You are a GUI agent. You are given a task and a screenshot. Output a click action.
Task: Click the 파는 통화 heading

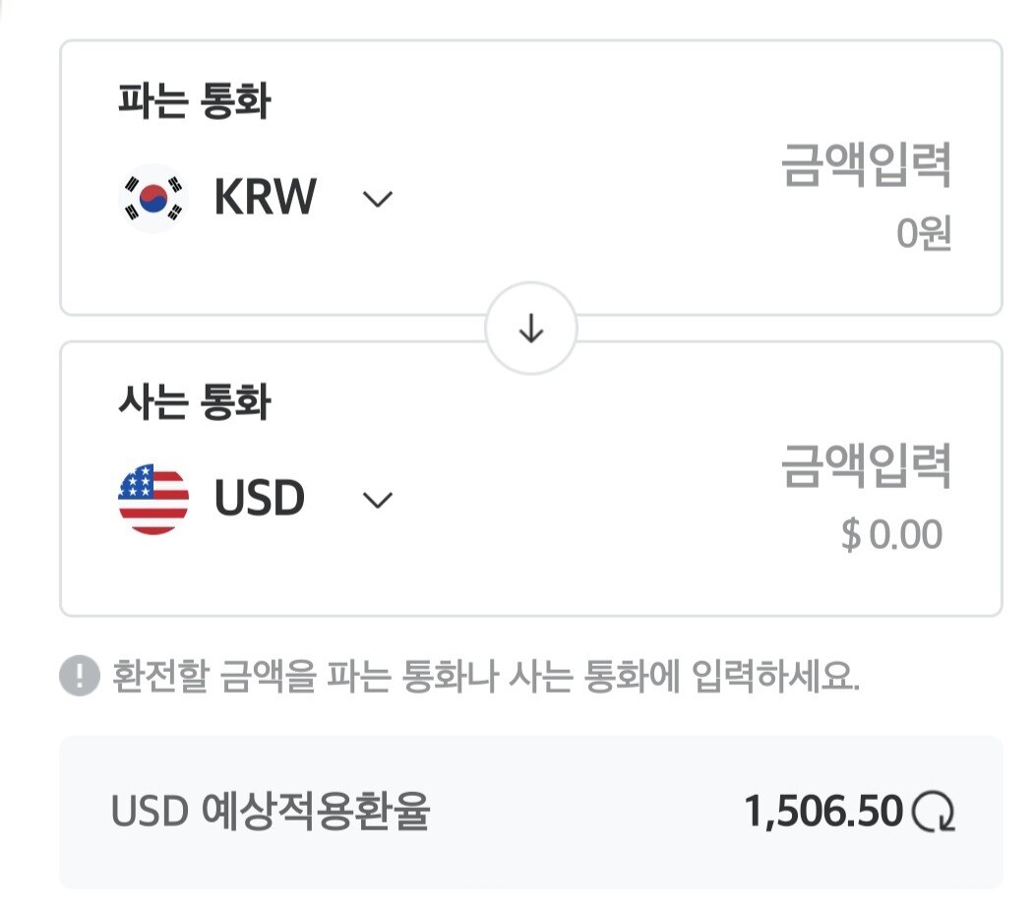[x=195, y=101]
